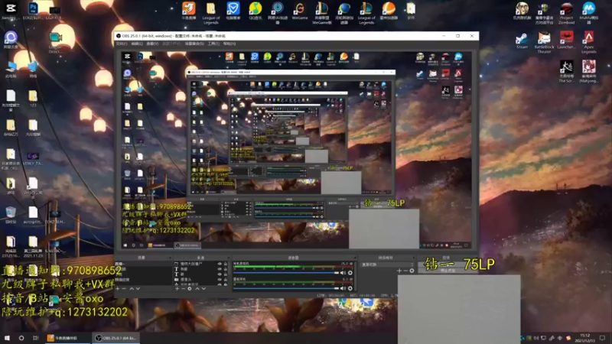Open the Cortana search circle on the taskbar

21,338
